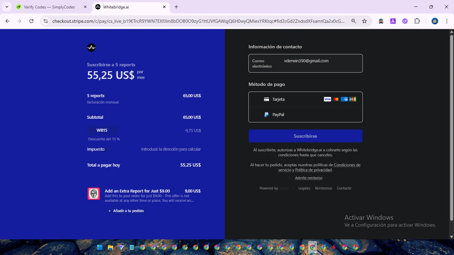Click the 'Método de pago' heading

coord(267,84)
